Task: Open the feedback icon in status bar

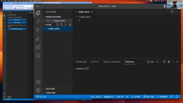Action: 172,97
